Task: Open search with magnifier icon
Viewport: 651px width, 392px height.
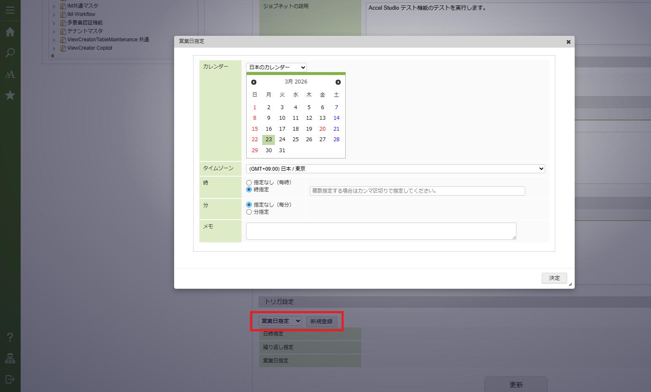Action: tap(10, 53)
